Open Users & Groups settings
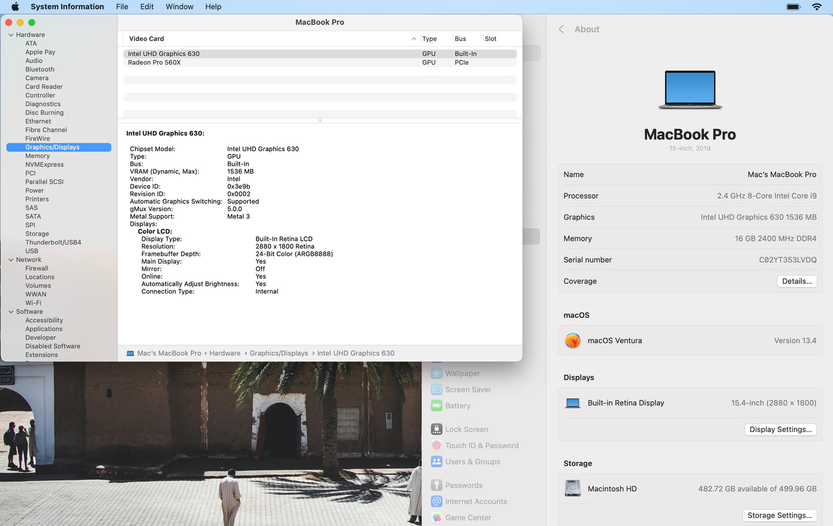 (x=472, y=461)
